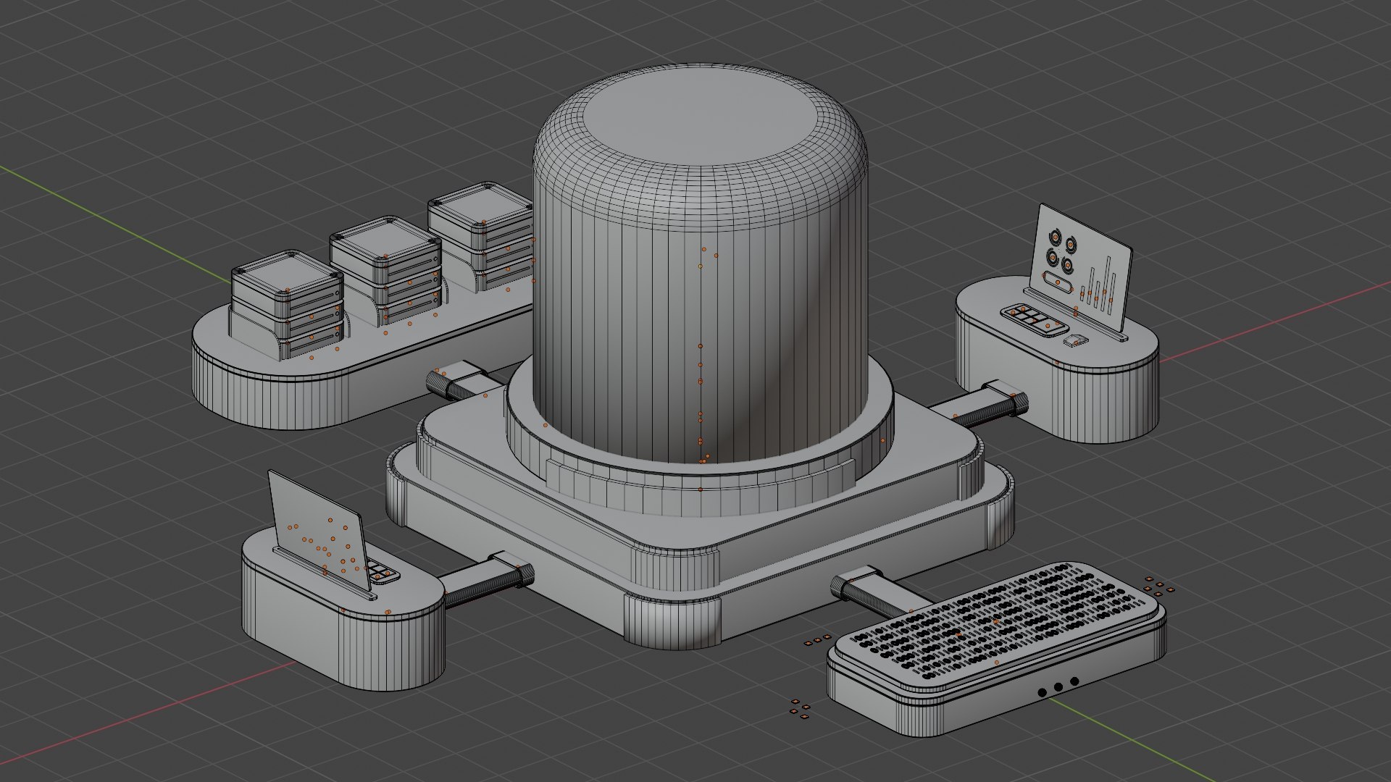Click the middle of three black dots on the platform's side
Image resolution: width=1391 pixels, height=782 pixels.
[x=1058, y=686]
